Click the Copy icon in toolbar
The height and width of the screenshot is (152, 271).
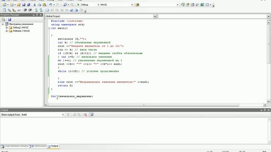point(39,5)
